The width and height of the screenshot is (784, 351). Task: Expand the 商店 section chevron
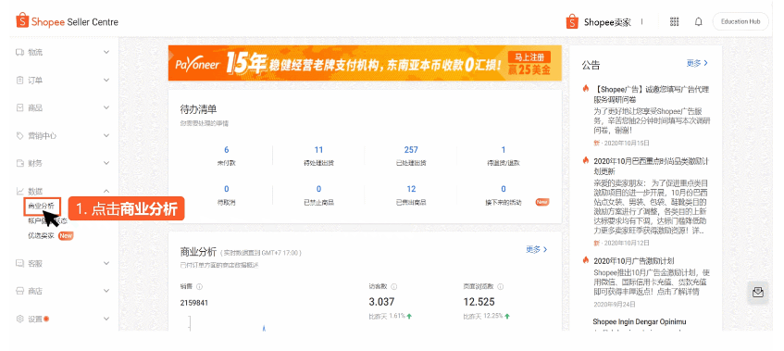(106, 291)
